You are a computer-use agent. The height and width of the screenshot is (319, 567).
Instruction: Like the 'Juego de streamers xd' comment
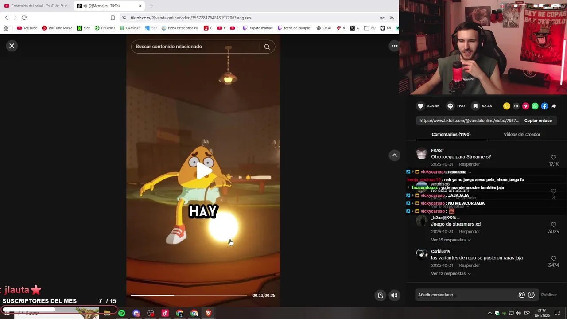pyautogui.click(x=553, y=225)
